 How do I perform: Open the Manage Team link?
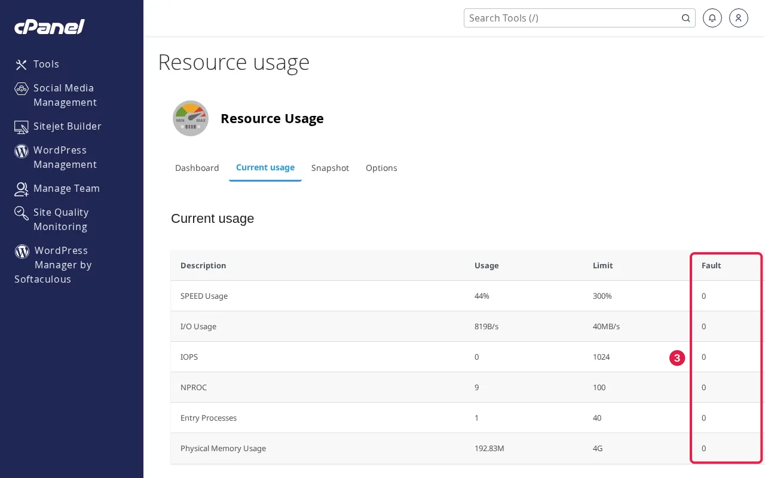click(66, 188)
